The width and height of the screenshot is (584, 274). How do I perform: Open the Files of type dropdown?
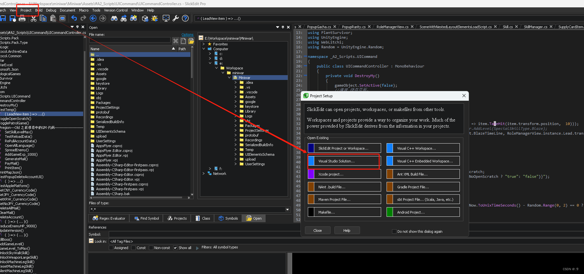tap(287, 209)
